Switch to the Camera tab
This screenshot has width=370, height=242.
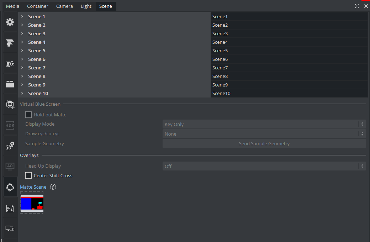pyautogui.click(x=64, y=6)
